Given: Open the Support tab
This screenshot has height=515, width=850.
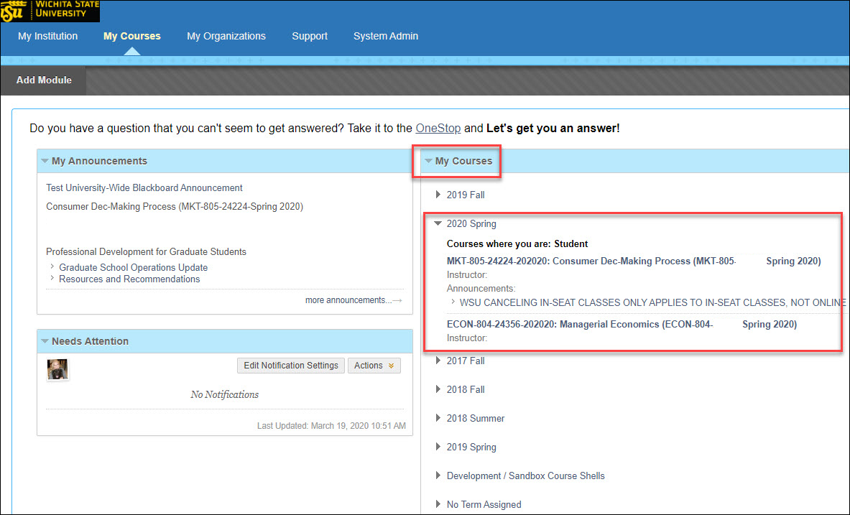Looking at the screenshot, I should (x=310, y=37).
